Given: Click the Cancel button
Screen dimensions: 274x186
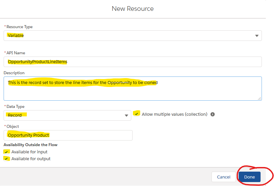Looking at the screenshot, I should (x=224, y=177).
